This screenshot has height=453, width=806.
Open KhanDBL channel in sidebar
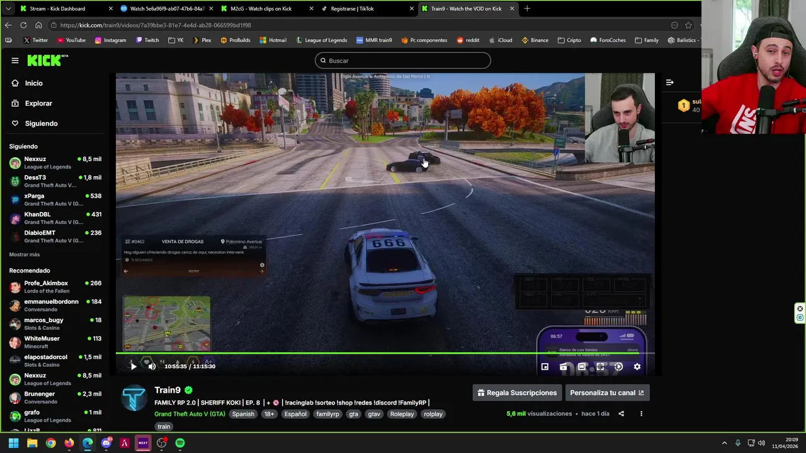tap(55, 218)
